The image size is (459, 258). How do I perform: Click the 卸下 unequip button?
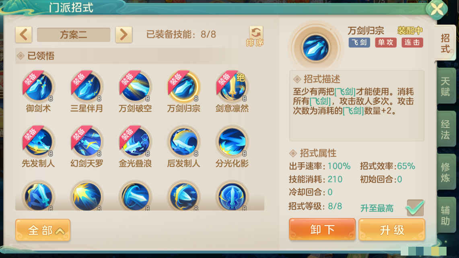pos(322,229)
